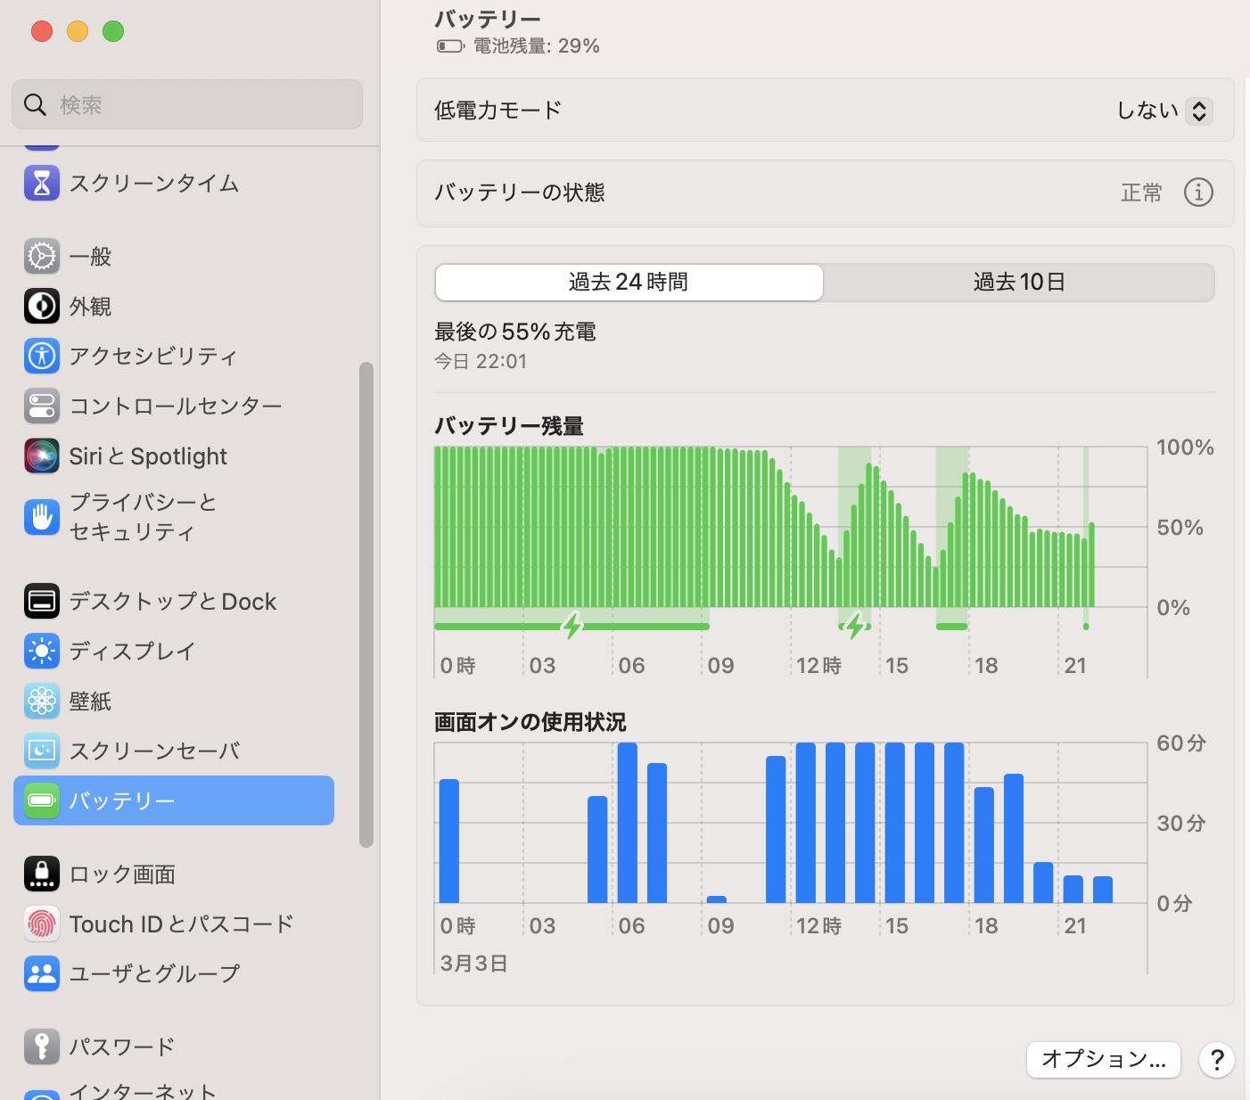Click the オプション… button
The height and width of the screenshot is (1100, 1250).
pyautogui.click(x=1103, y=1060)
